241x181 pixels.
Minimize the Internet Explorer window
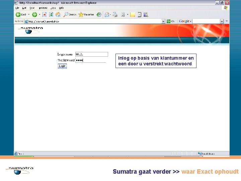coord(217,3)
